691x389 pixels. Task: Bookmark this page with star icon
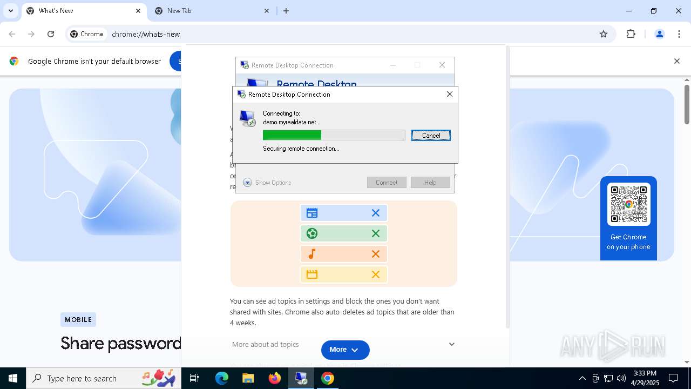pos(604,34)
